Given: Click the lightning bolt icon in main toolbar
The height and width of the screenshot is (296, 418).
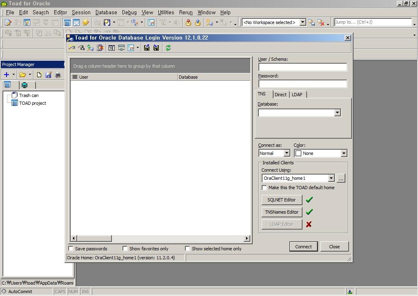Looking at the screenshot, I should click(86, 22).
